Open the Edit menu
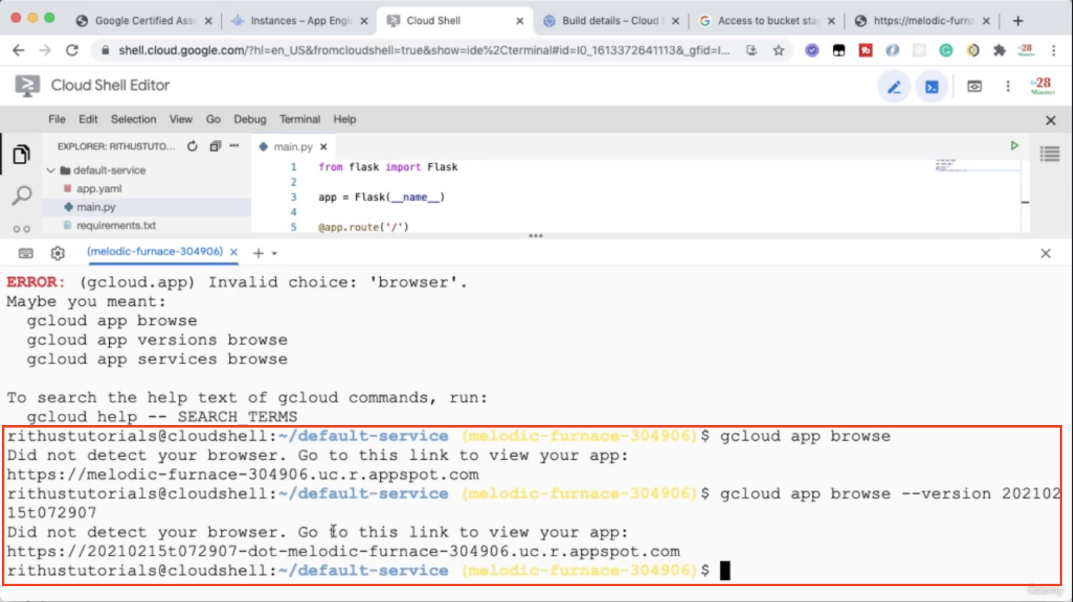The width and height of the screenshot is (1073, 602). 88,119
